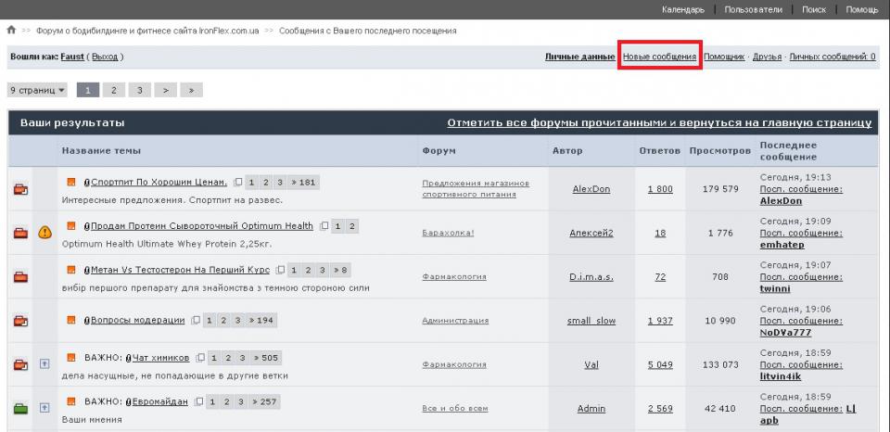890x432 pixels.
Task: Click green folder icon for Евромайдан topic
Action: click(20, 409)
